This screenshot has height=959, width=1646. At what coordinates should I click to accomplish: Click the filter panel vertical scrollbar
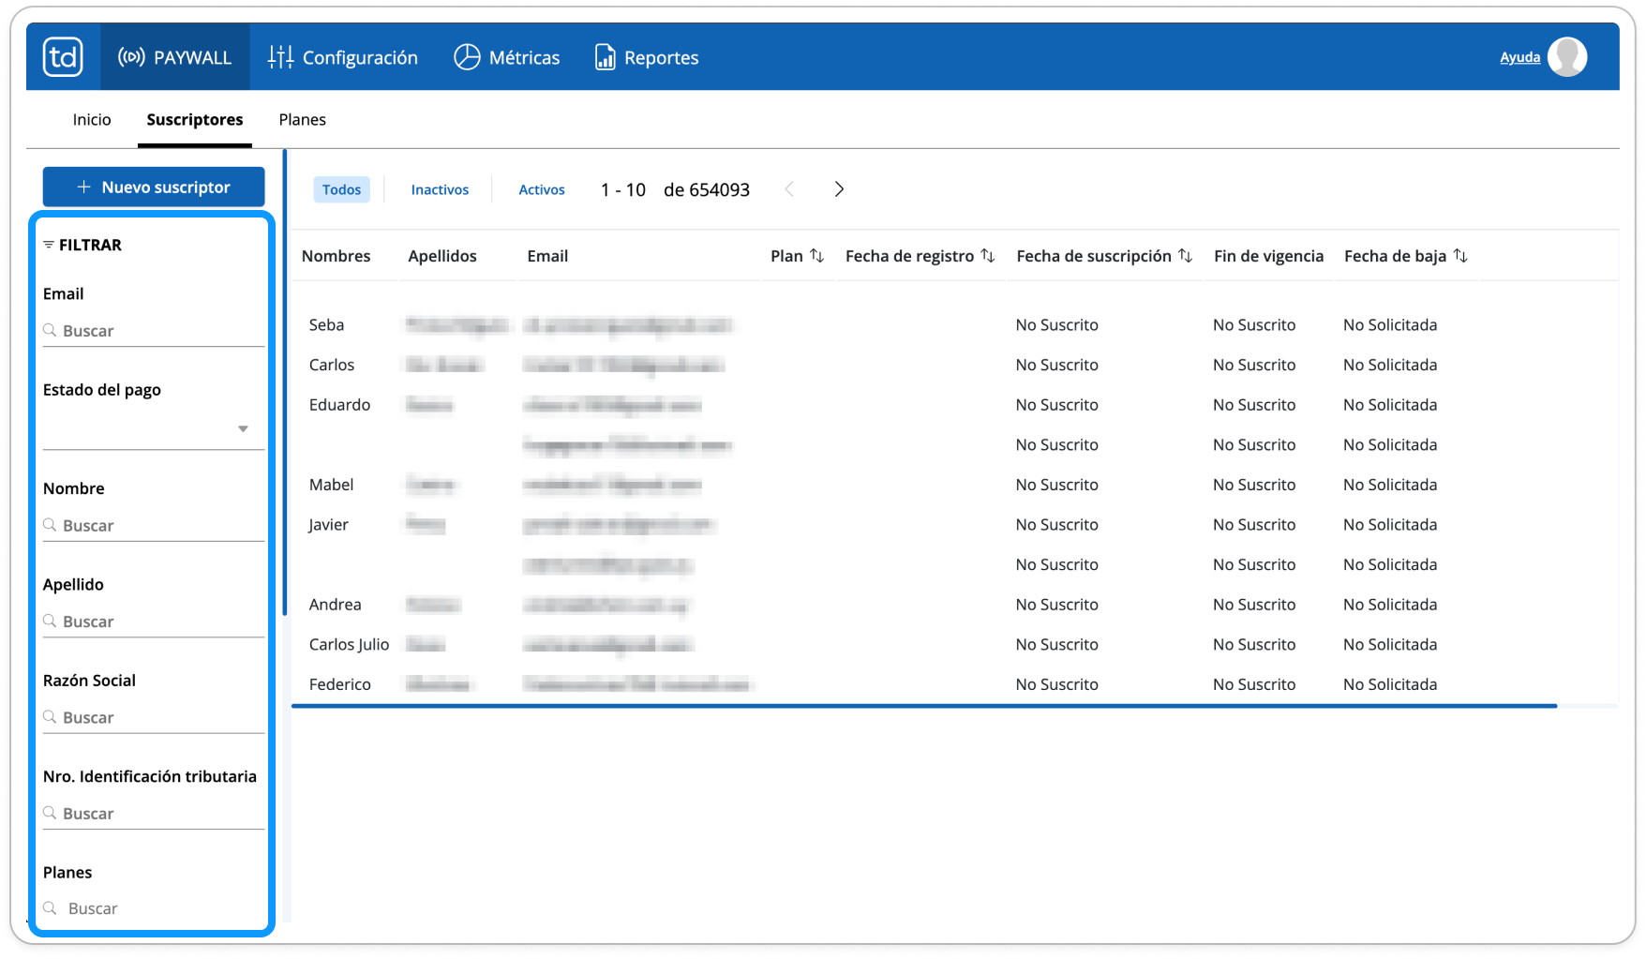click(x=285, y=382)
